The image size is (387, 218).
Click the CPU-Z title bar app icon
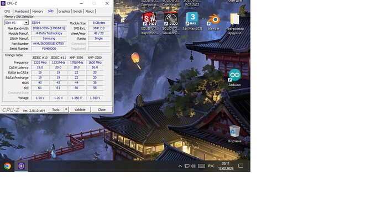[x=3, y=3]
